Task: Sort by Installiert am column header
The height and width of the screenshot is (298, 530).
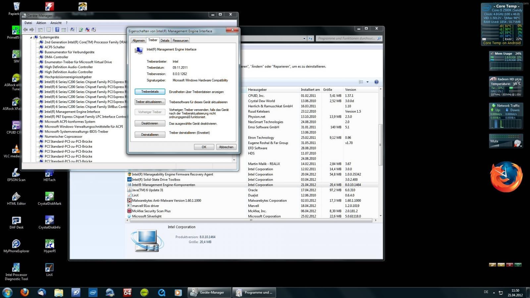Action: click(x=310, y=89)
